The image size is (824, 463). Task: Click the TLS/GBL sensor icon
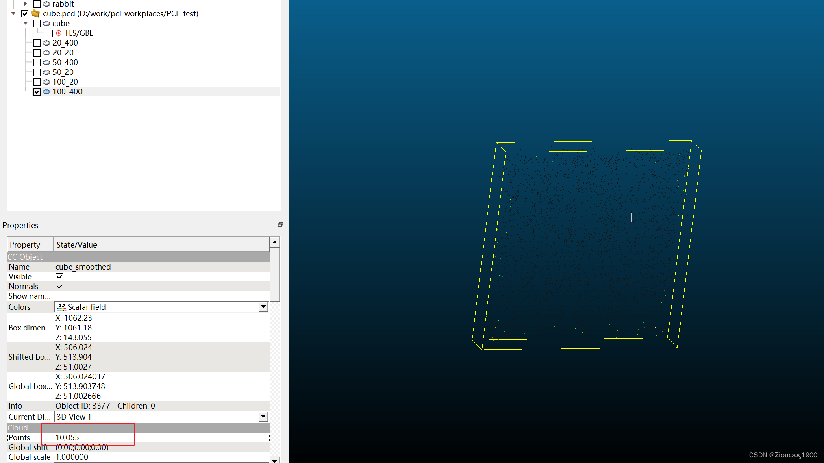[59, 33]
